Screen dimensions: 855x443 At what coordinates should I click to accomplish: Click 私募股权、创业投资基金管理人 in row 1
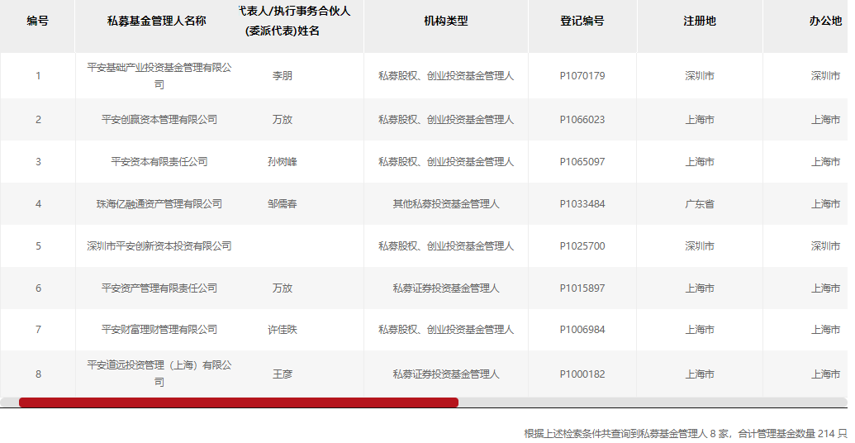[x=446, y=76]
